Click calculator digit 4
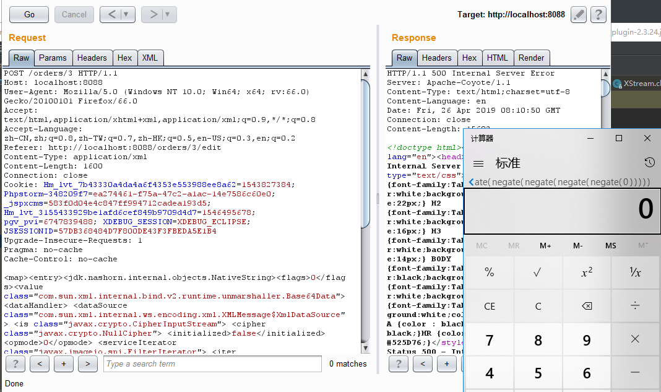The image size is (661, 392). point(490,373)
